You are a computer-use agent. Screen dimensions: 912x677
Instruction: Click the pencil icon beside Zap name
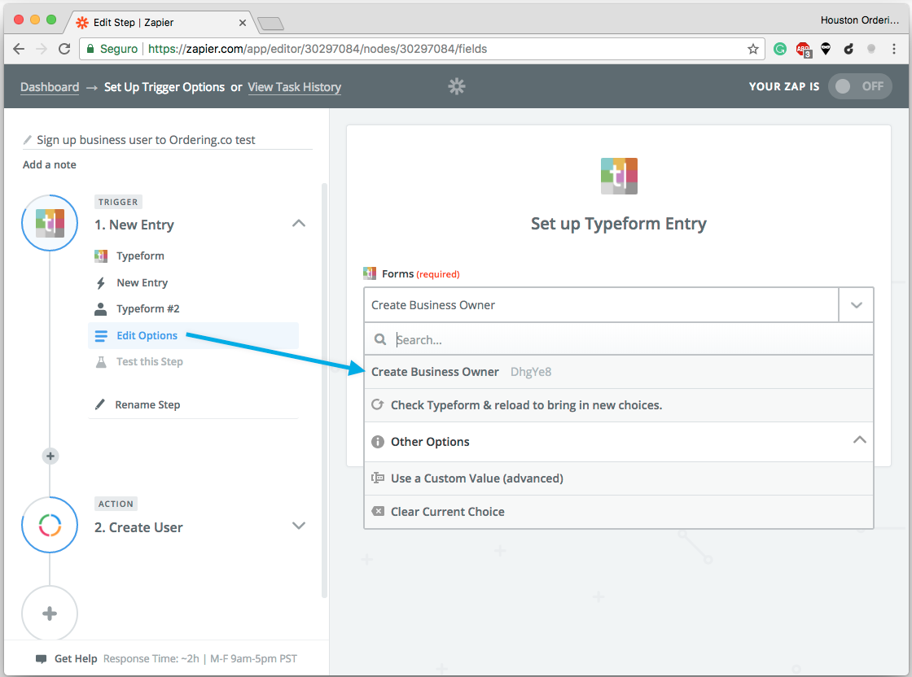[27, 140]
